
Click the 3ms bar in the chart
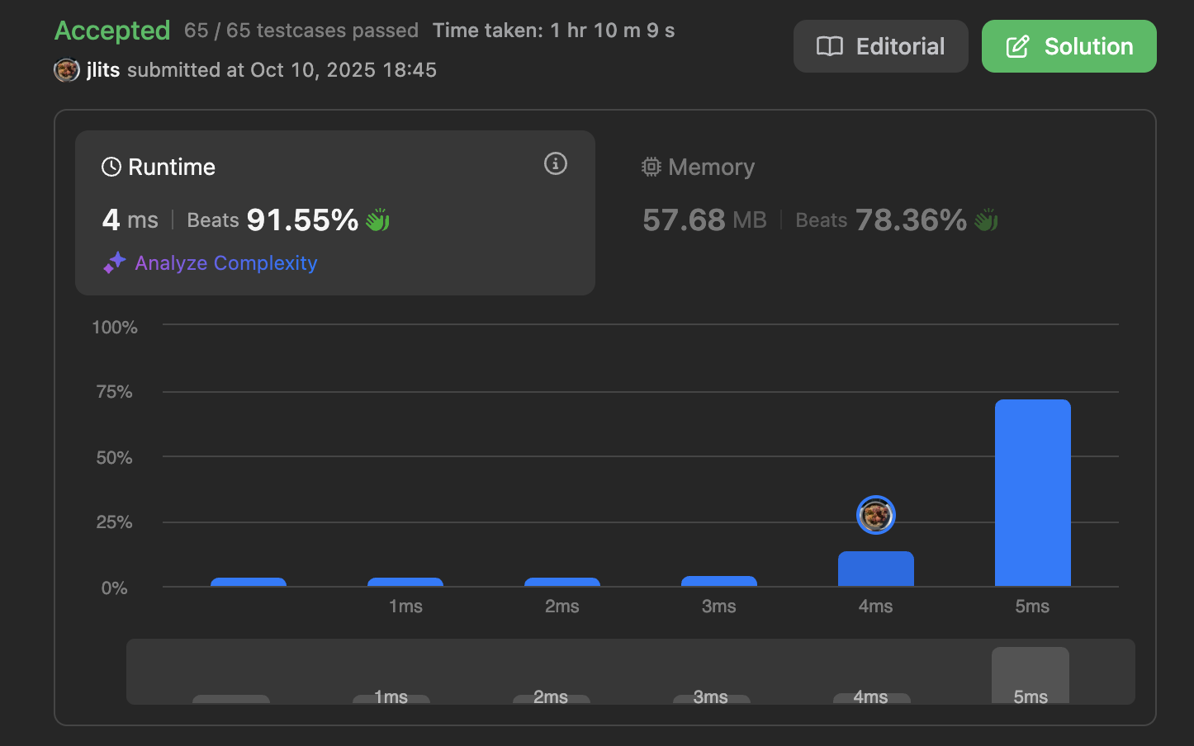(x=719, y=581)
